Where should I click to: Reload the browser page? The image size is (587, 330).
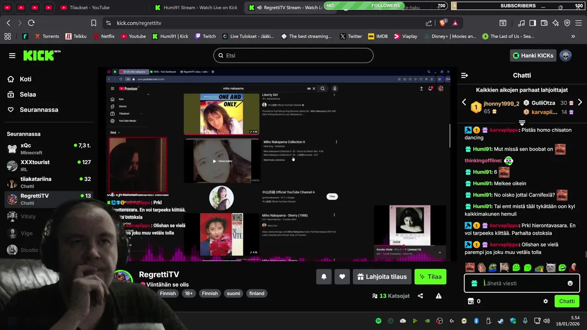tap(31, 23)
